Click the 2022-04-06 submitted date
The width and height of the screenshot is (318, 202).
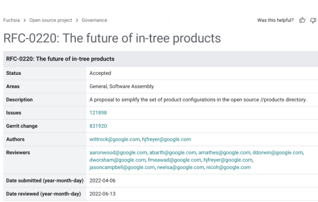(x=102, y=181)
